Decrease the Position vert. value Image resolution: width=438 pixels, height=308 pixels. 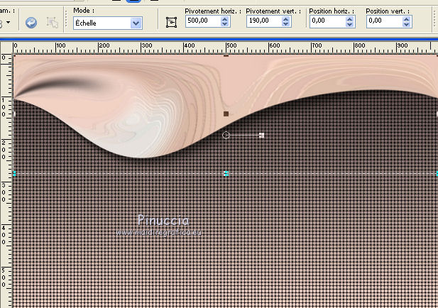[407, 24]
